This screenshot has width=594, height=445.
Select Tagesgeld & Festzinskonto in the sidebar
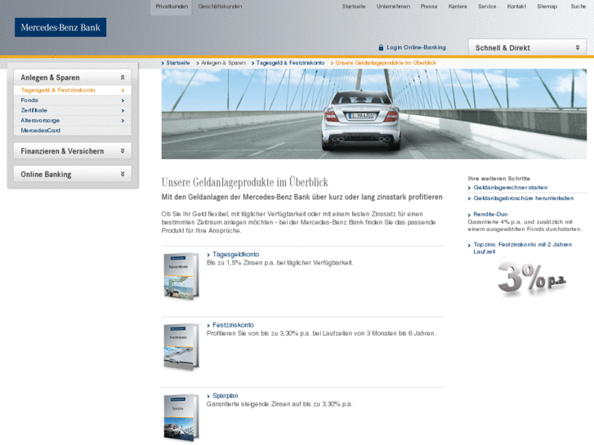click(58, 90)
